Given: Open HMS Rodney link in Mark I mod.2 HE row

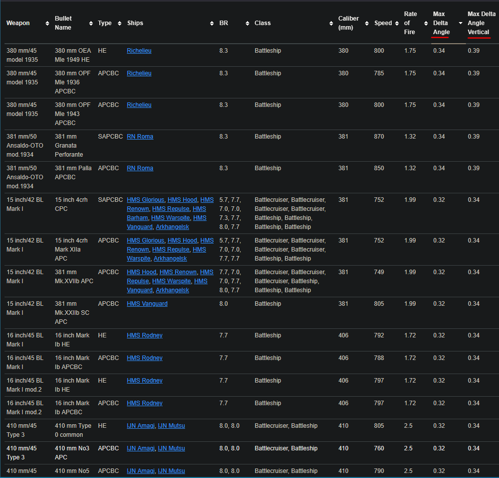Looking at the screenshot, I should [144, 381].
